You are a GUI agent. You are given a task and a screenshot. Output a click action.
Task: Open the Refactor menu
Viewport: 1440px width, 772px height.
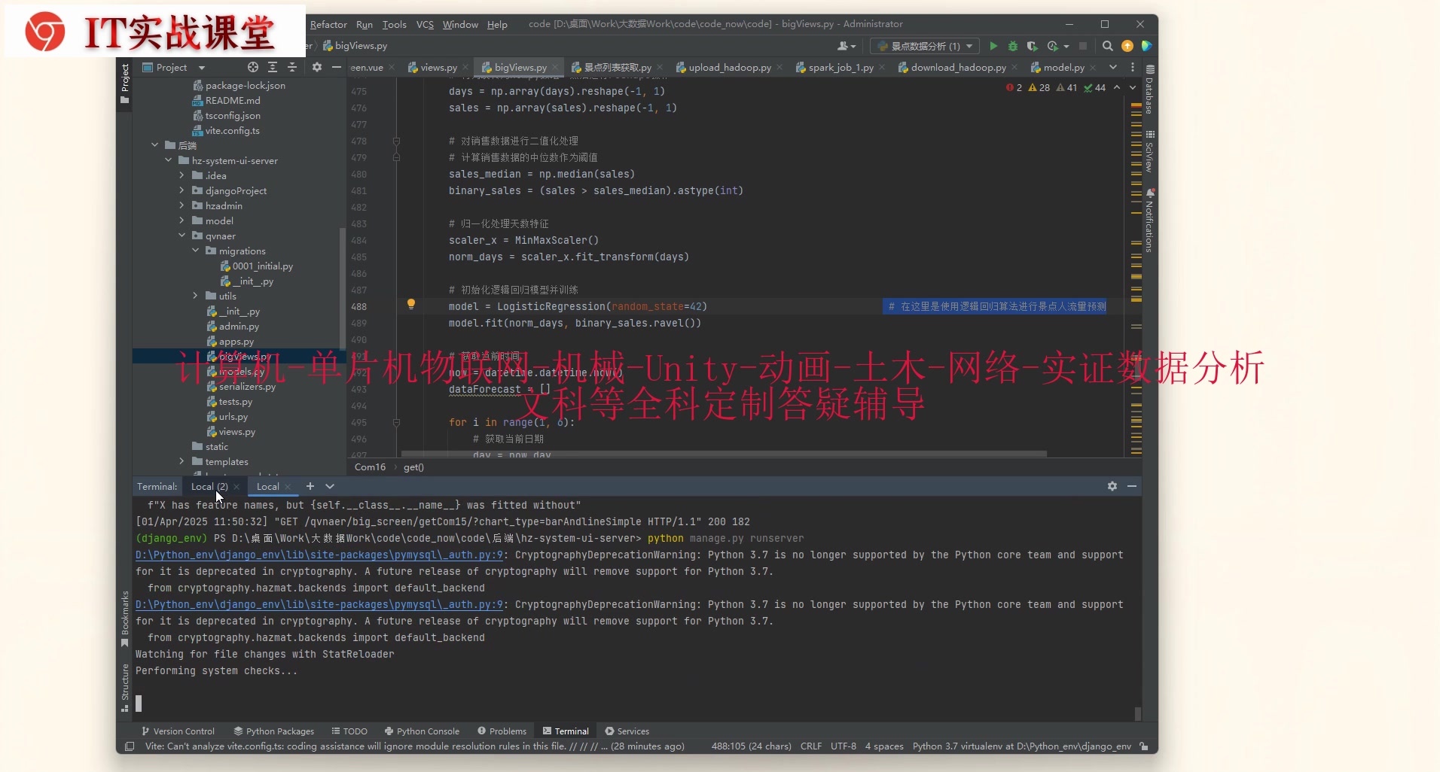pos(328,24)
